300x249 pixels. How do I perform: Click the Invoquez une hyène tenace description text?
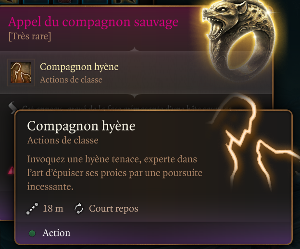[x=114, y=173]
